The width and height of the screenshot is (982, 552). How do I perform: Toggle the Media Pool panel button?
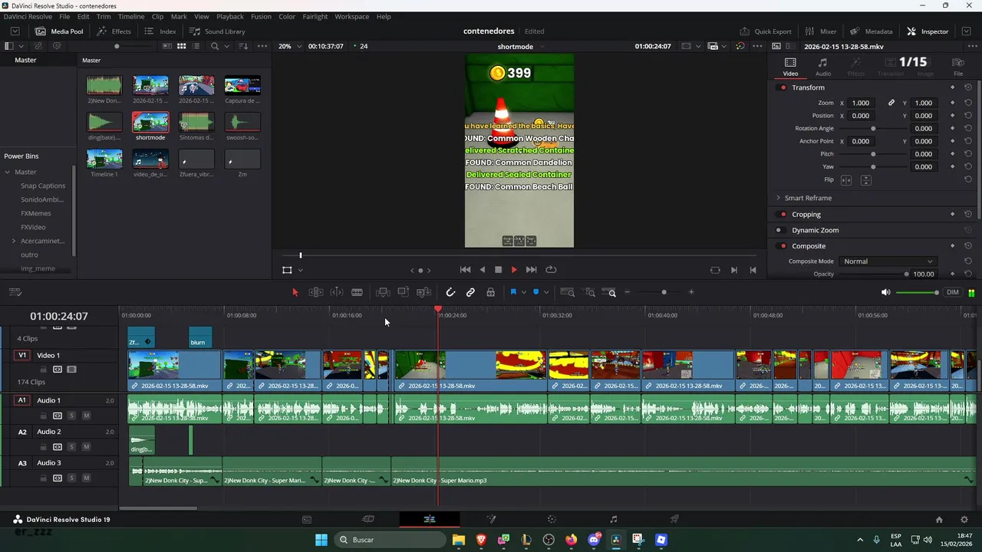[58, 31]
